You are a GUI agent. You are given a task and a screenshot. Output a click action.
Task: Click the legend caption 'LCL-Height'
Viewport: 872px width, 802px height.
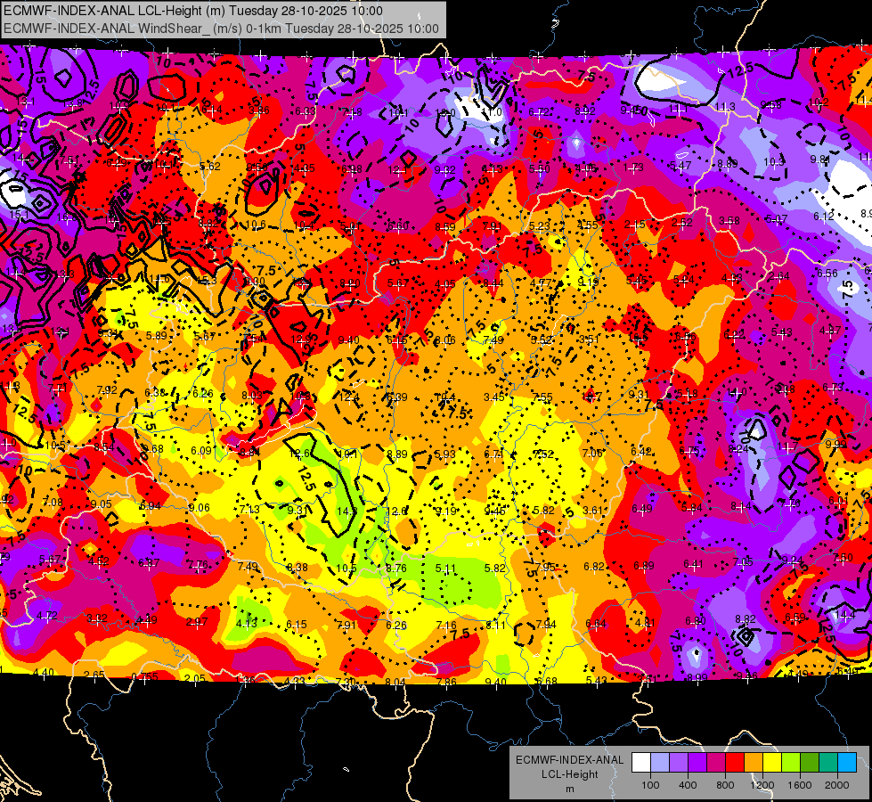pos(569,774)
